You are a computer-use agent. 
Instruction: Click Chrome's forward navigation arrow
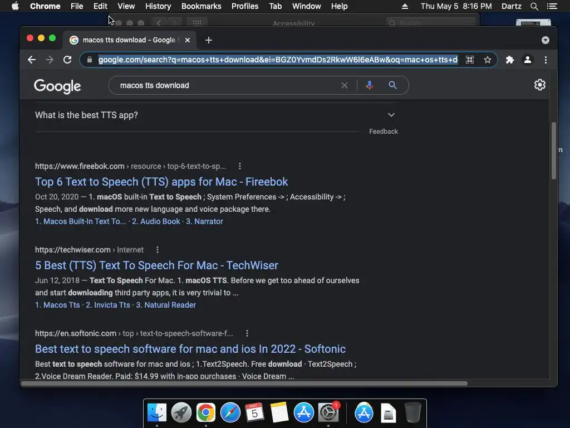[50, 60]
